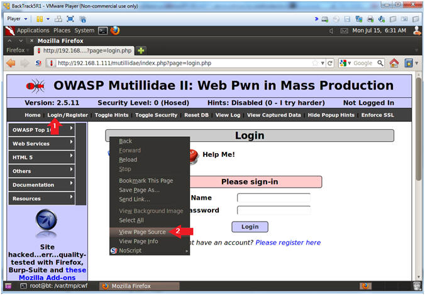Screen dimensions: 425x295
Task: Choose View Page Source in context menu
Action: point(150,232)
